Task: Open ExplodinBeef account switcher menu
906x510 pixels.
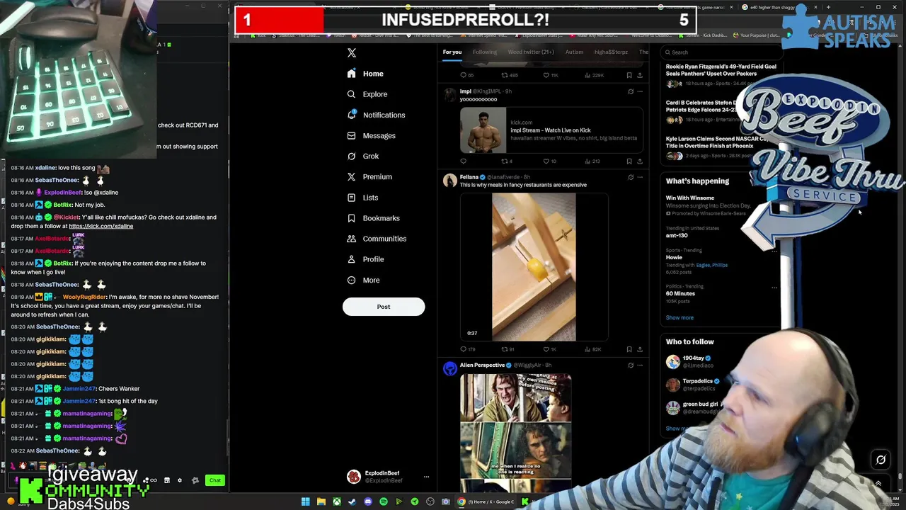Action: point(426,477)
